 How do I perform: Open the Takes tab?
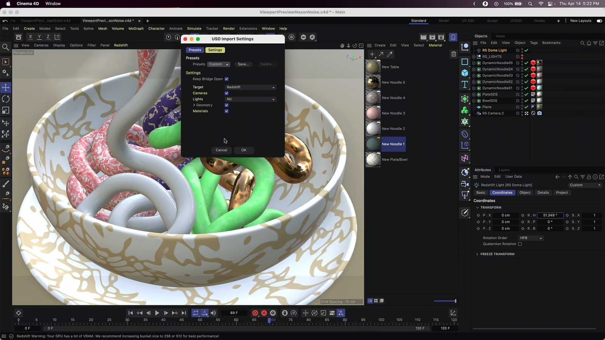pos(500,36)
